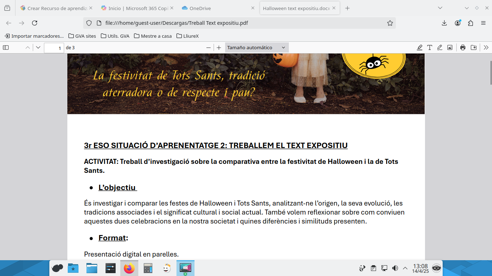Image resolution: width=492 pixels, height=276 pixels.
Task: Open the Tamaño automático zoom dropdown
Action: click(256, 47)
